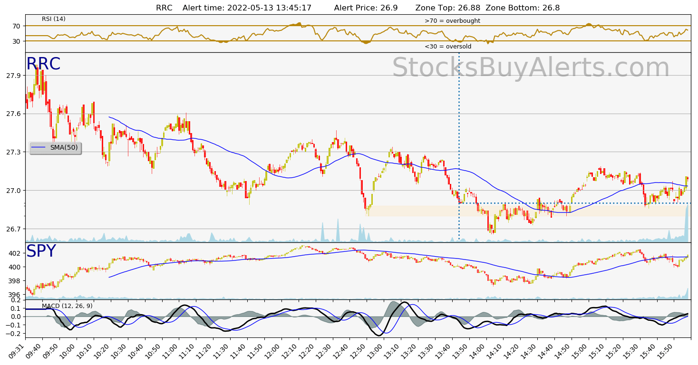Click the tall volume spike near 12:35
This screenshot has width=698, height=365.
click(338, 230)
